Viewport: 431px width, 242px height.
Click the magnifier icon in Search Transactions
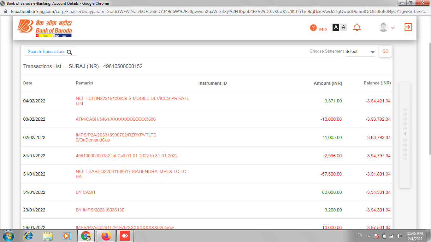[69, 52]
